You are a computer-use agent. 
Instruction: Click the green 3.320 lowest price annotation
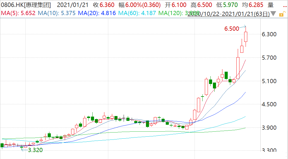click(35, 150)
